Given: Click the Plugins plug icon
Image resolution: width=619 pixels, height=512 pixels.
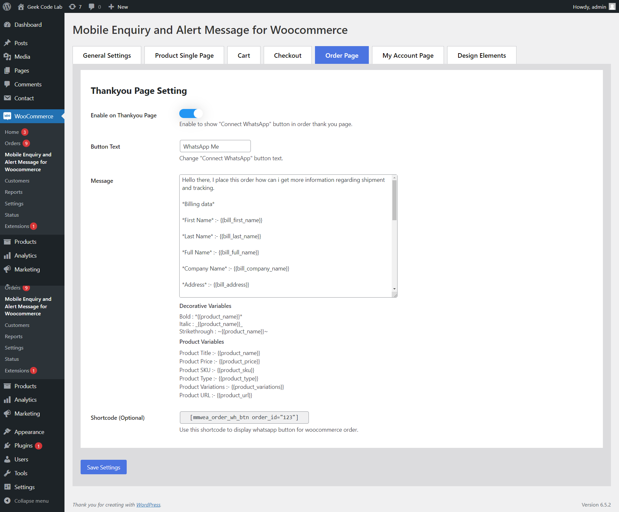Looking at the screenshot, I should pos(7,446).
